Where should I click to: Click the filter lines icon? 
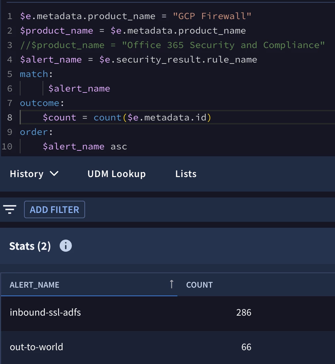point(10,209)
